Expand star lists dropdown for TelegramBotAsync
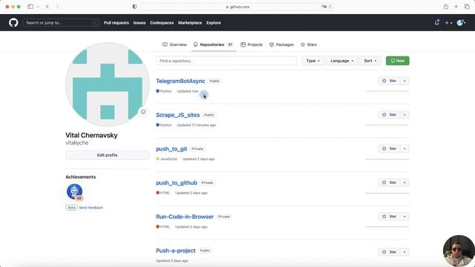475x267 pixels. click(x=404, y=81)
